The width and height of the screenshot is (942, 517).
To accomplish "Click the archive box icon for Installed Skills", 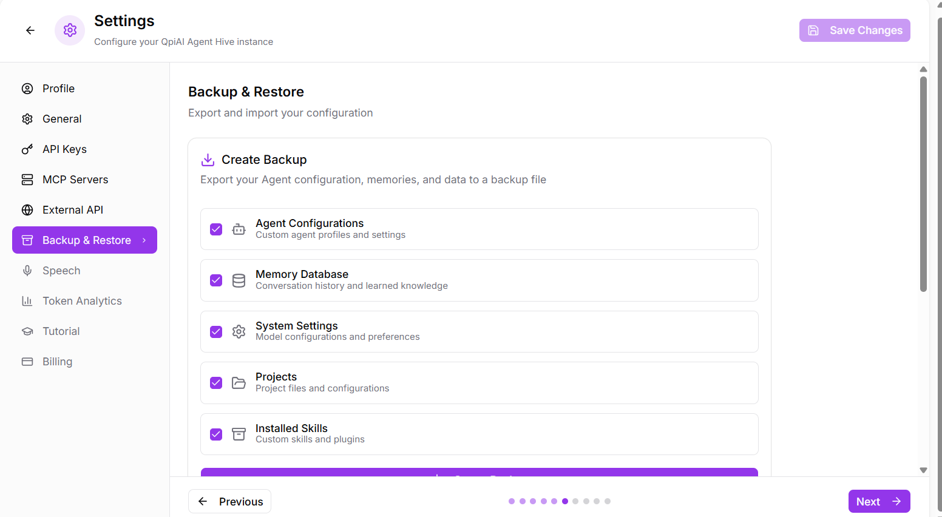I will point(239,434).
